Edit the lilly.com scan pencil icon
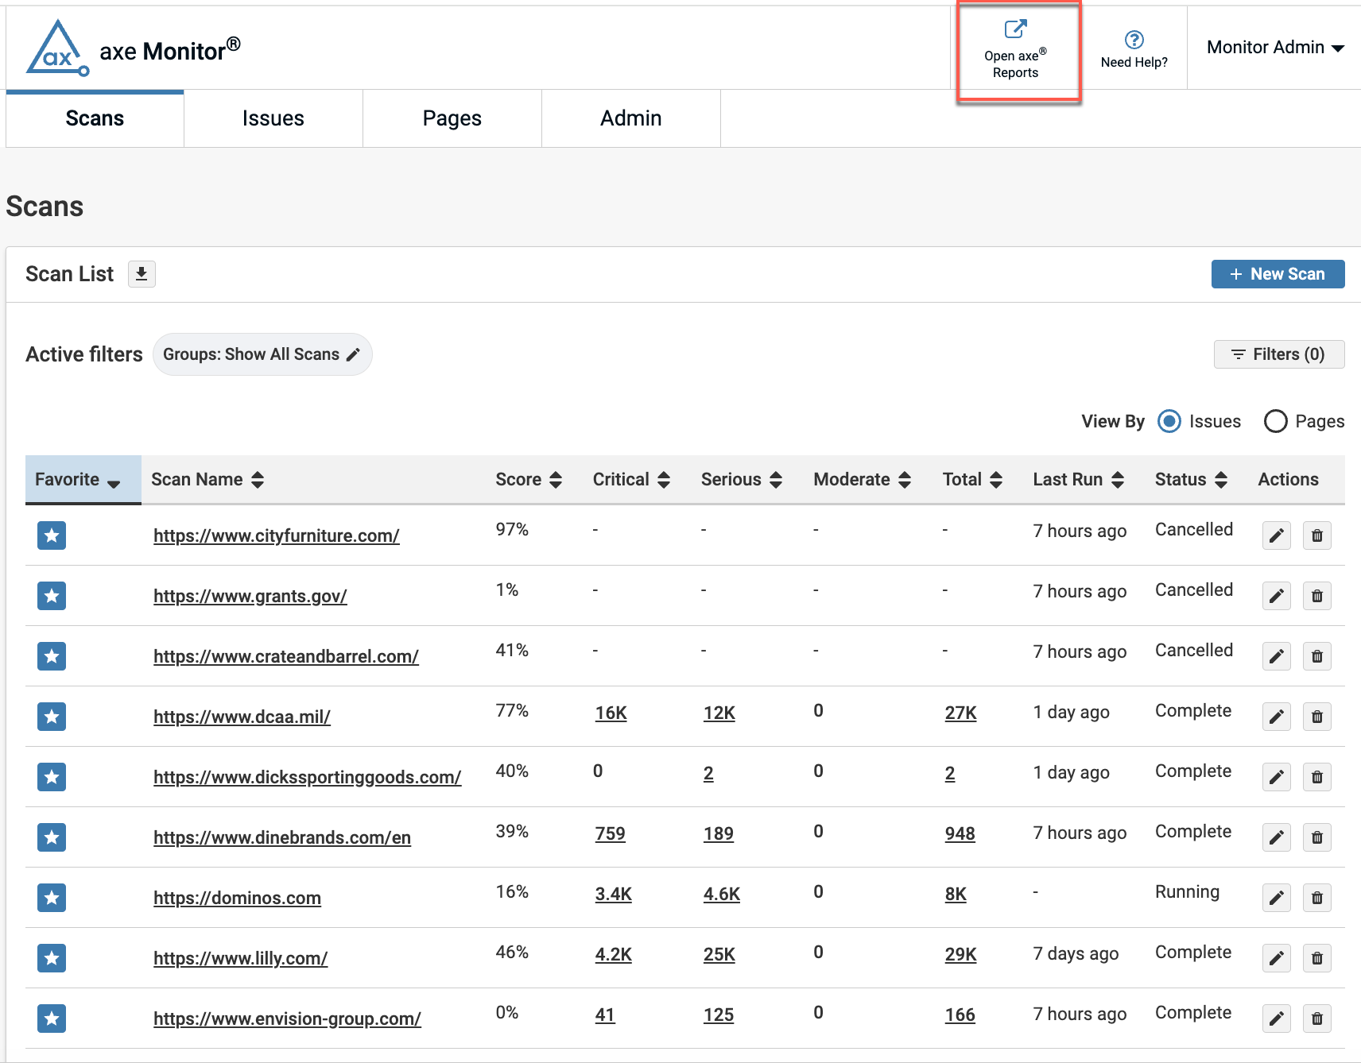1361x1063 pixels. 1276,958
